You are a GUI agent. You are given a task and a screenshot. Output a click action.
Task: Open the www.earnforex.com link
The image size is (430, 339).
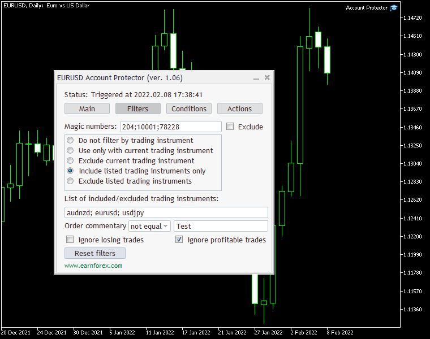93,266
